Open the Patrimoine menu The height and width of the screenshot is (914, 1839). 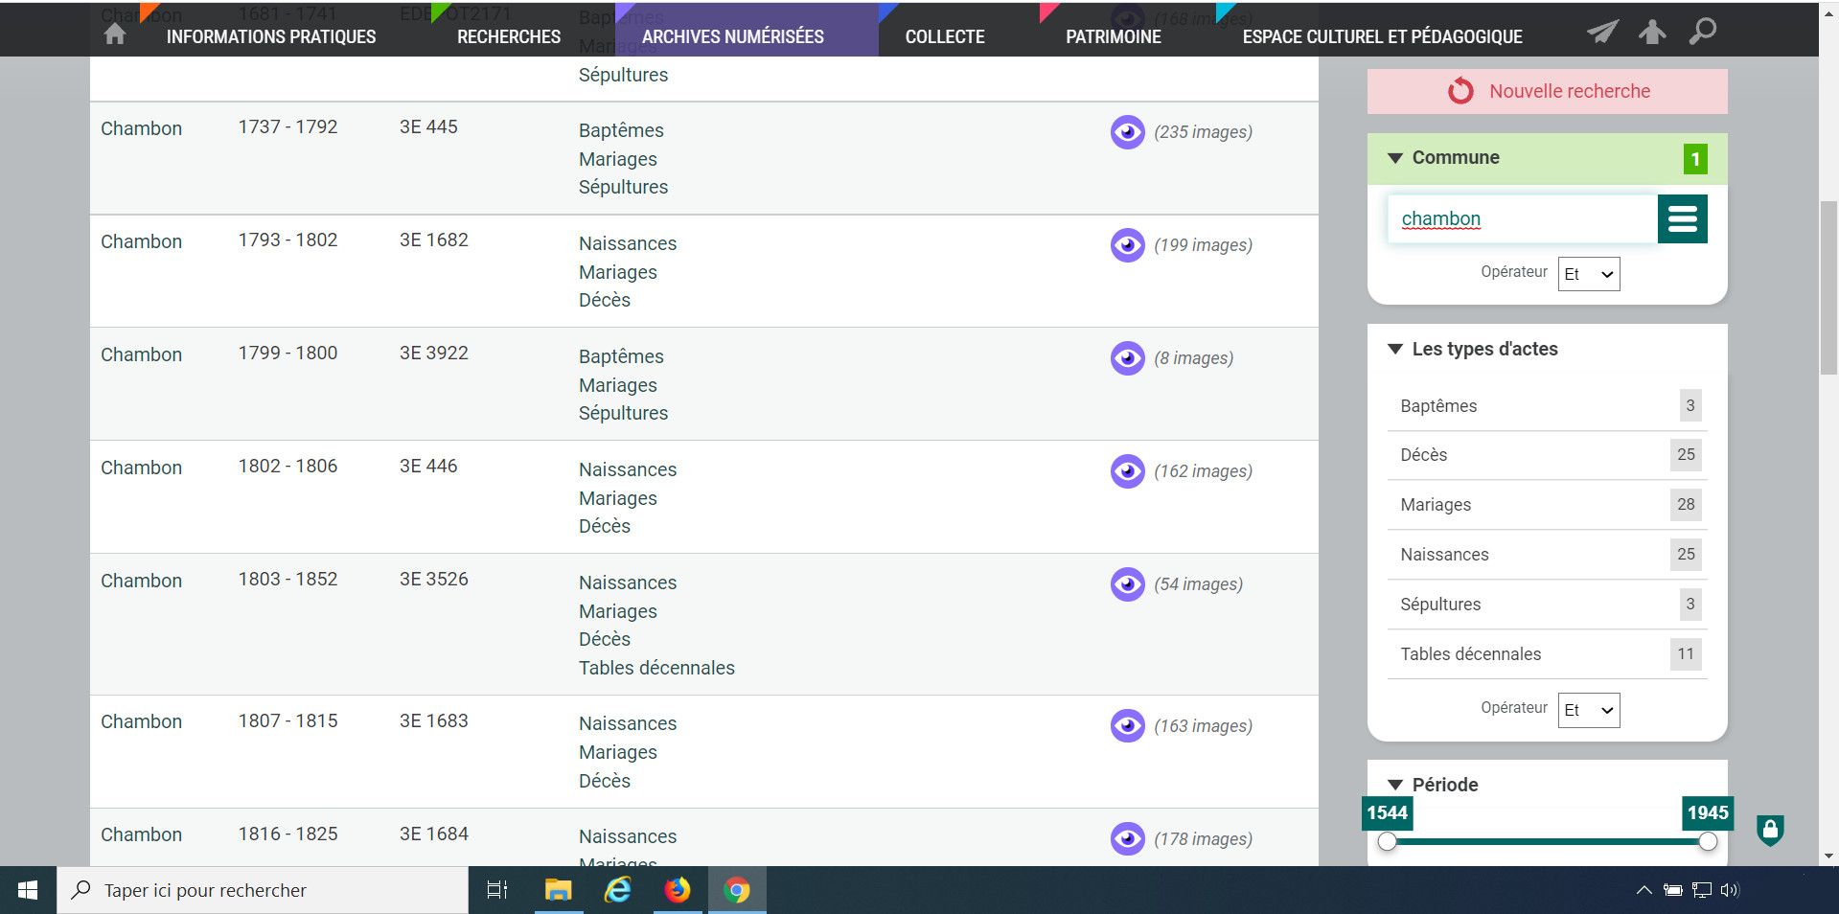point(1113,36)
